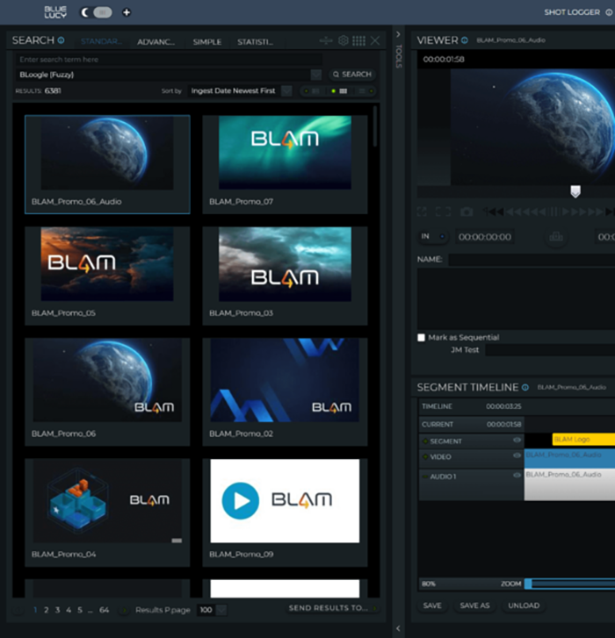
Task: Select BLAM_Promo_09 thumbnail
Action: pos(286,513)
